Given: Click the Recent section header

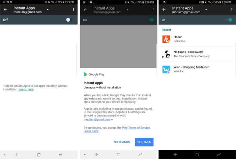Looking at the screenshot, I should point(166,30).
